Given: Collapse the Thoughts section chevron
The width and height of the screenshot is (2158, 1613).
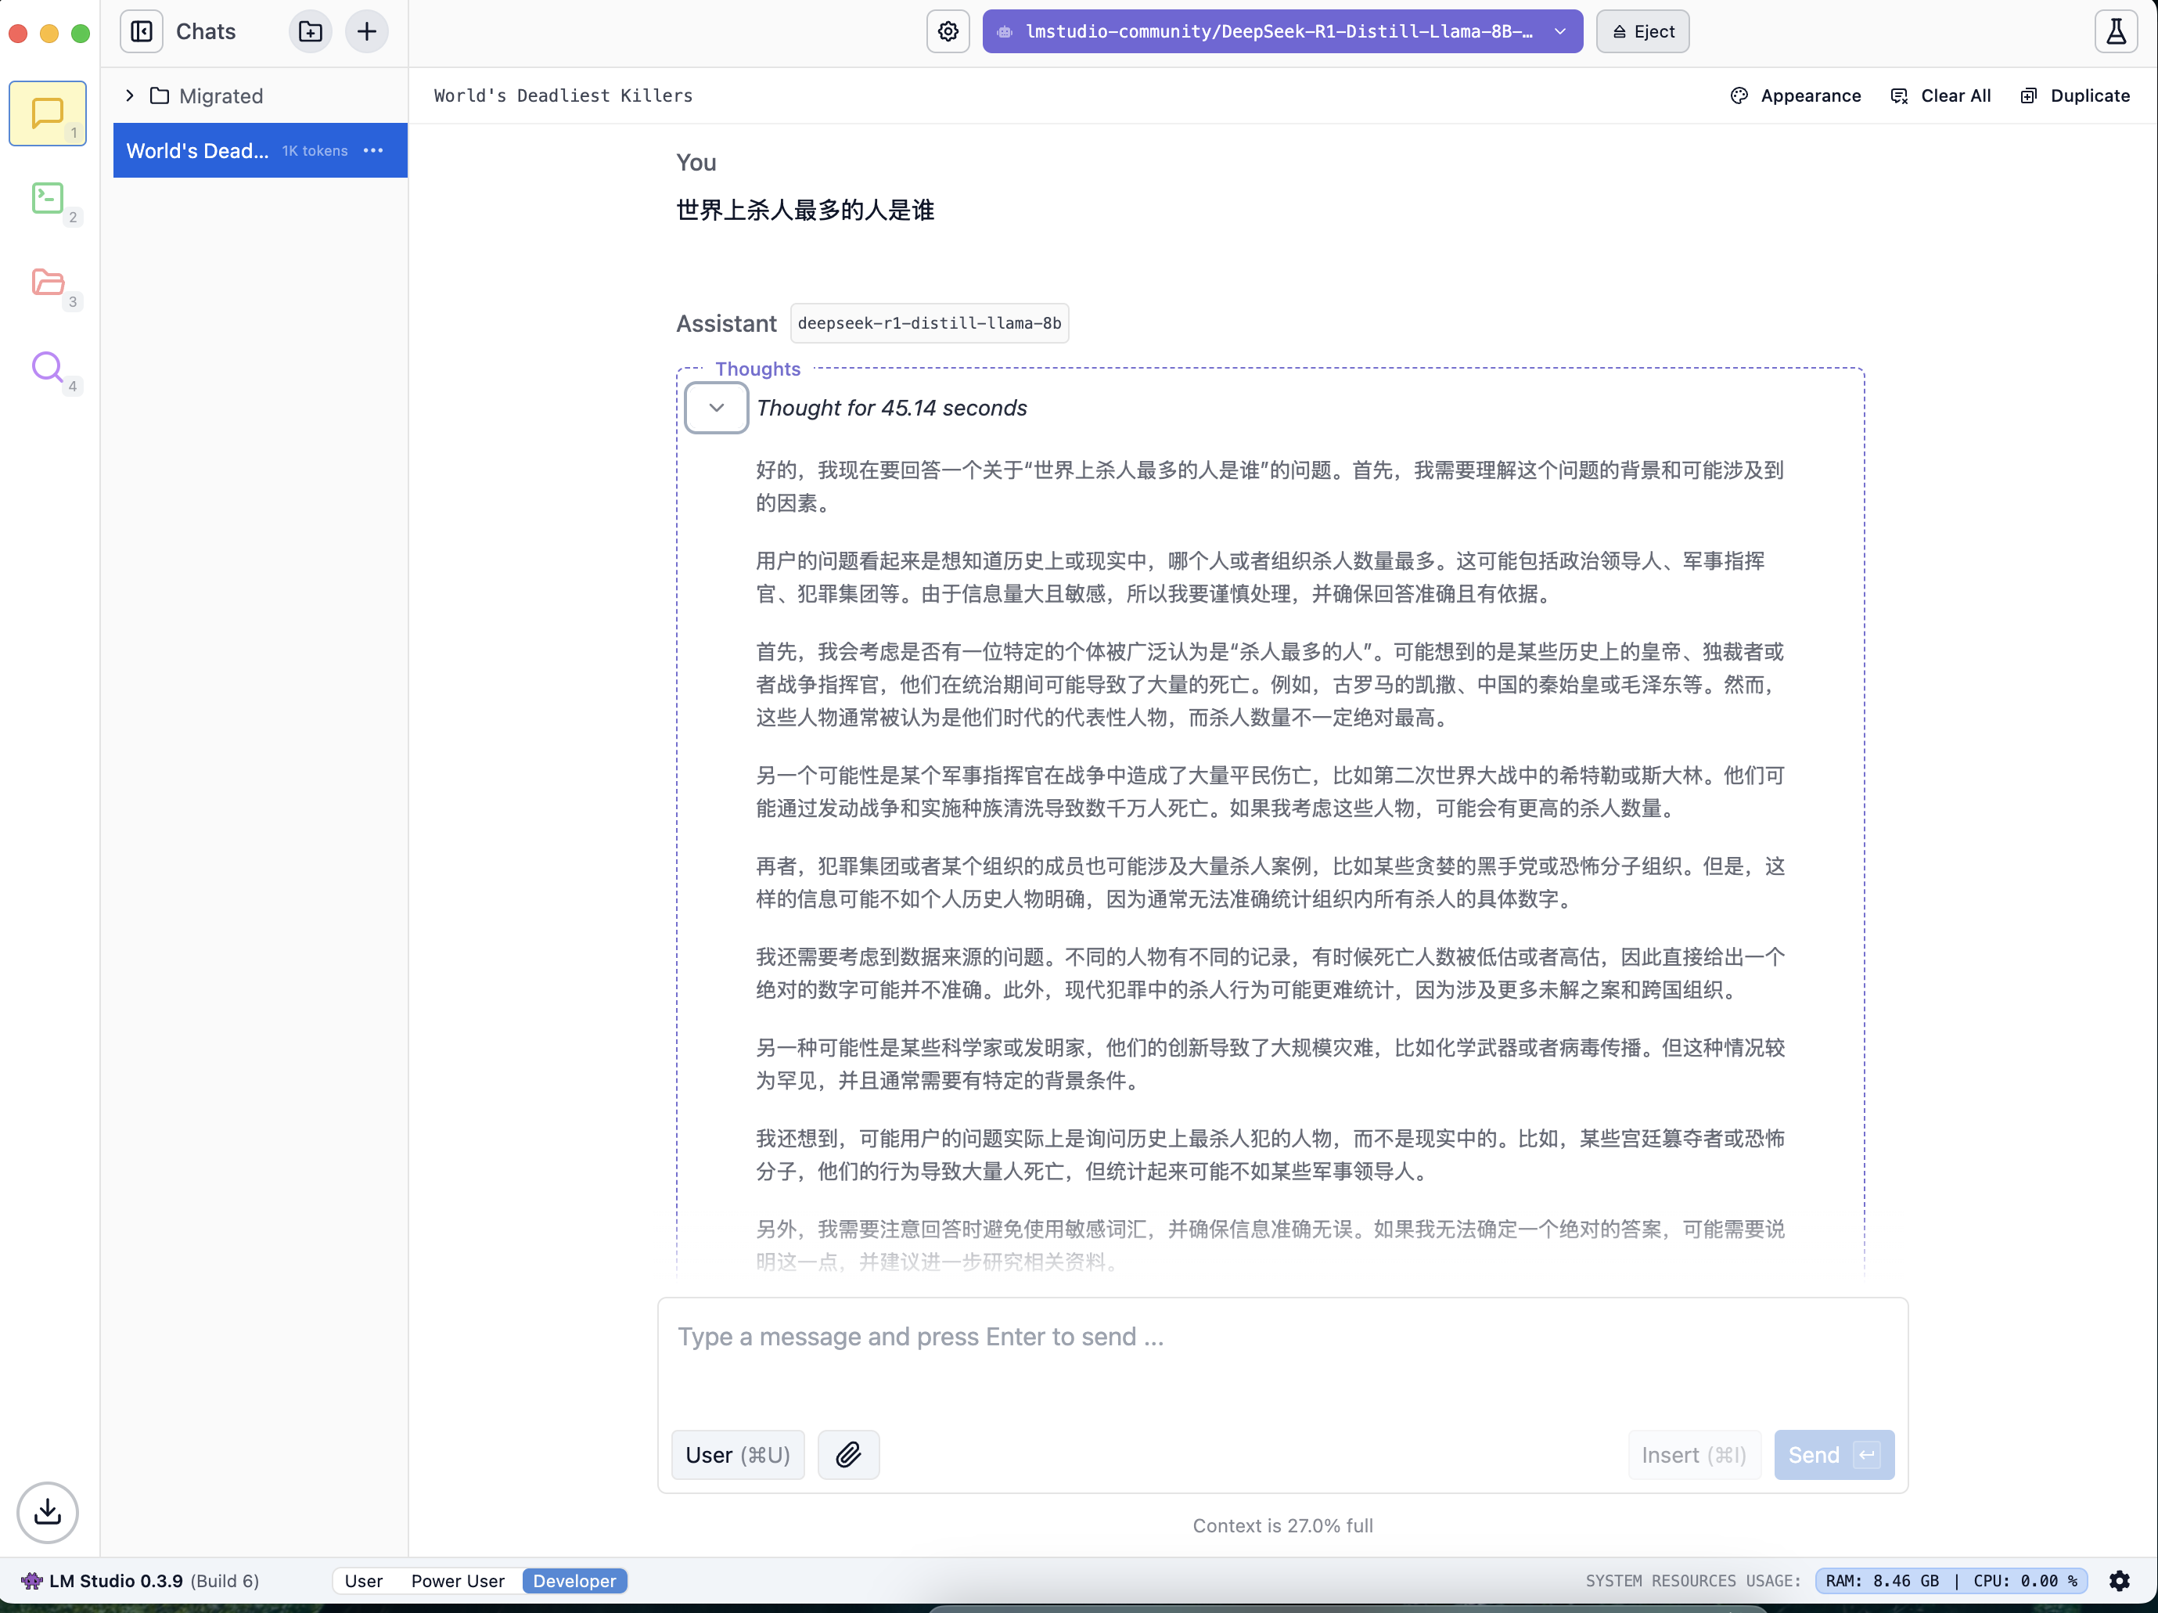Looking at the screenshot, I should tap(716, 408).
